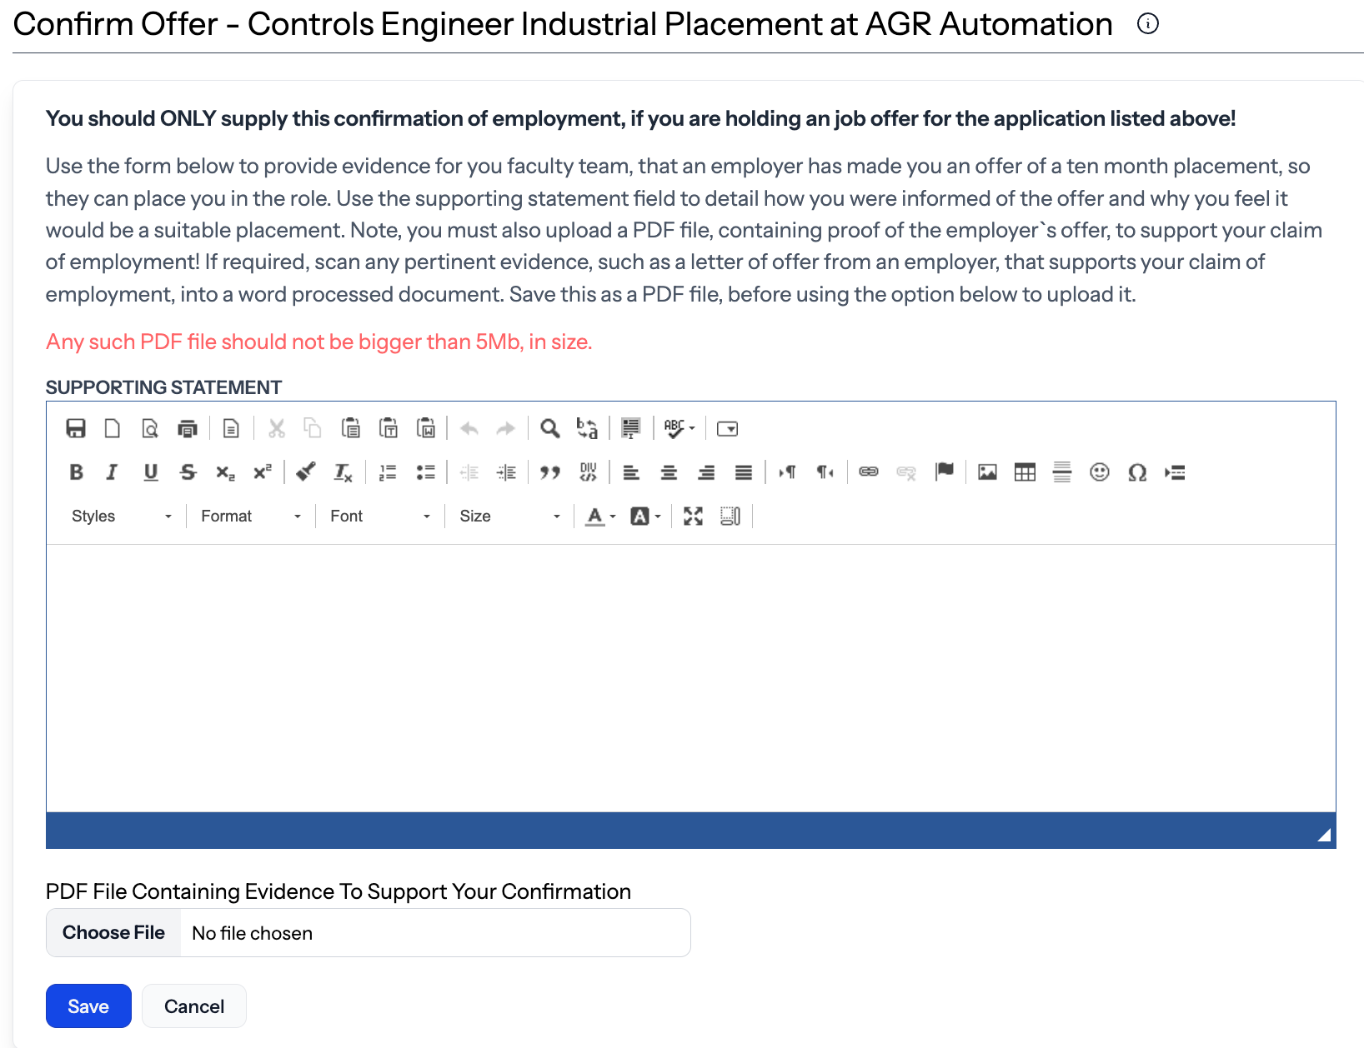1364x1048 pixels.
Task: Click the Print icon
Action: point(188,428)
